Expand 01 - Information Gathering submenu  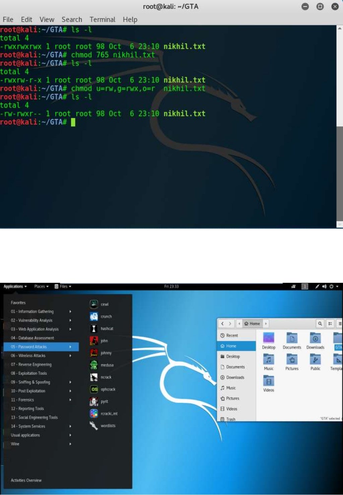coord(41,311)
